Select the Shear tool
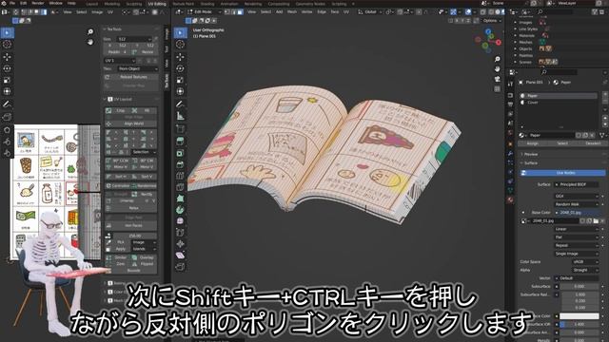 point(180,256)
